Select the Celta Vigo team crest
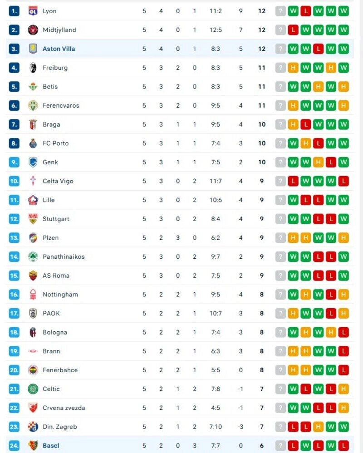The image size is (363, 453). click(x=33, y=181)
